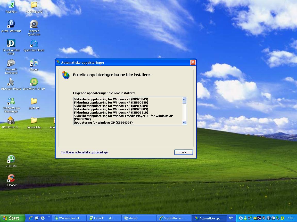Switch to Windows Live Messenger taskbar button

(69, 218)
